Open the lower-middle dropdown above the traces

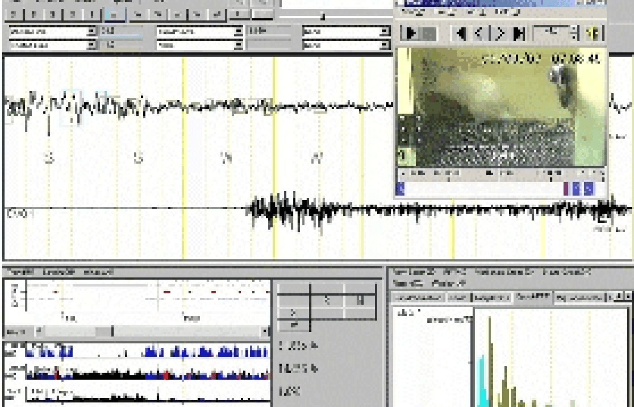pyautogui.click(x=239, y=45)
